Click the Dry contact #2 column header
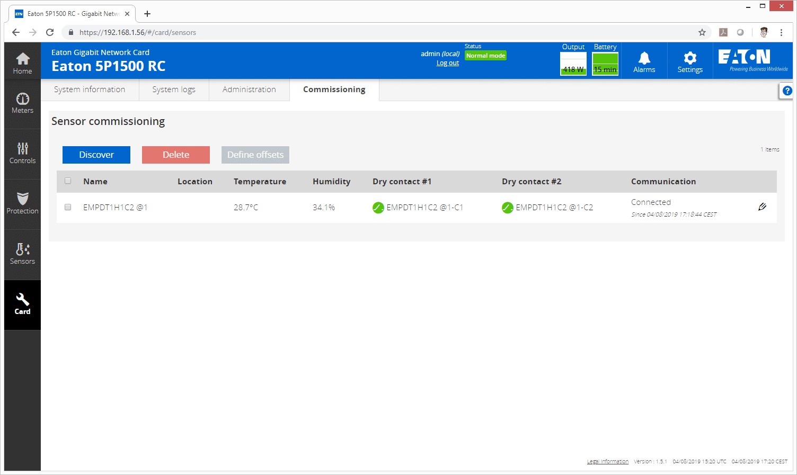Viewport: 797px width, 475px height. point(532,182)
